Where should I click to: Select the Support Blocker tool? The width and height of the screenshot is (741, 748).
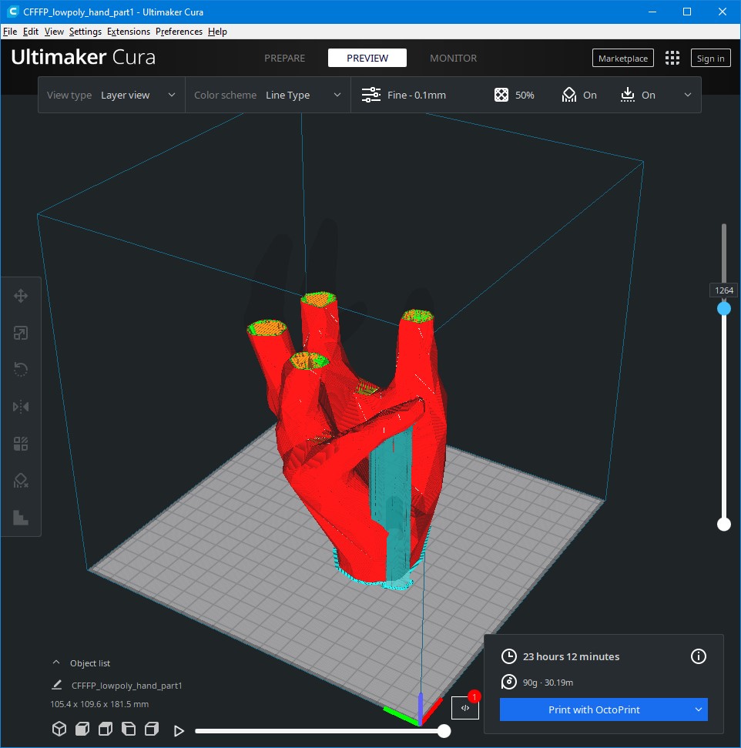click(21, 481)
